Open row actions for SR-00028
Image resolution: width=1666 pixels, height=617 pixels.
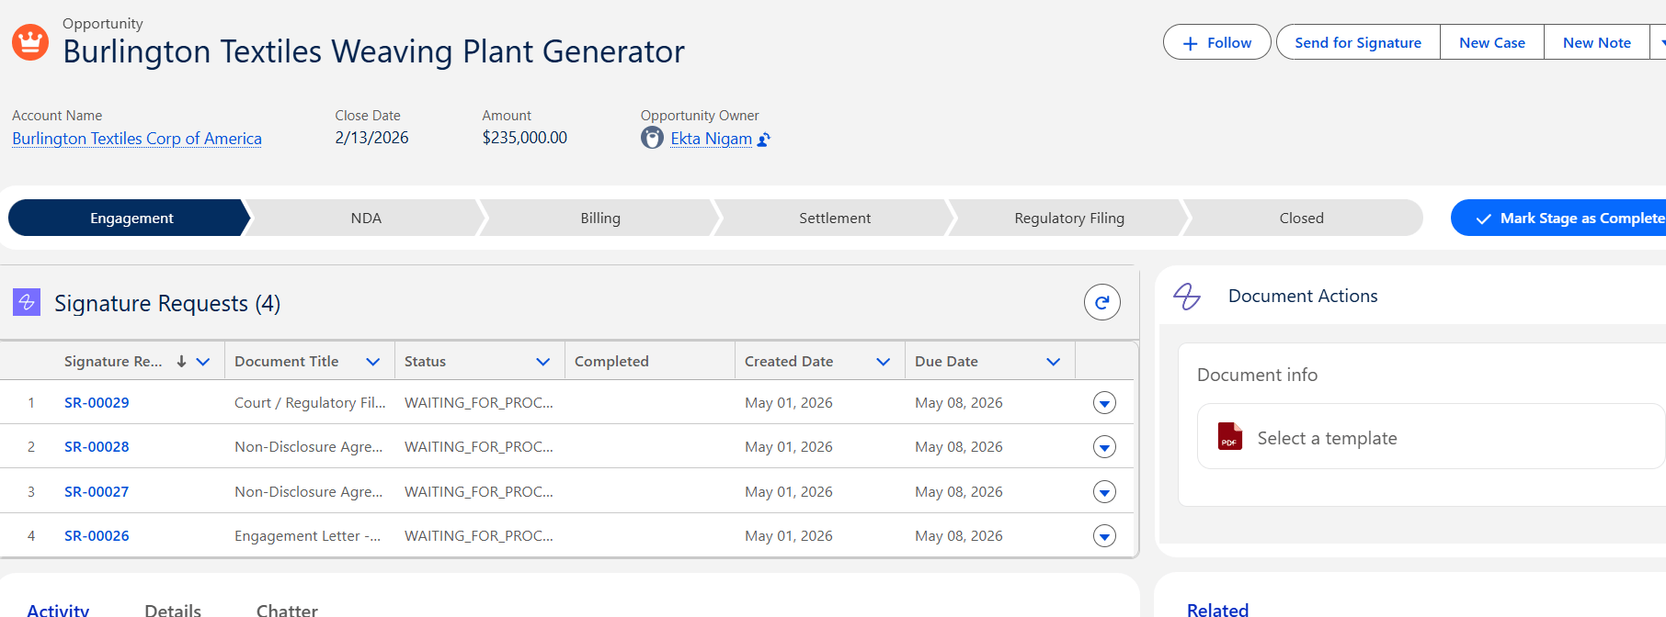tap(1104, 447)
